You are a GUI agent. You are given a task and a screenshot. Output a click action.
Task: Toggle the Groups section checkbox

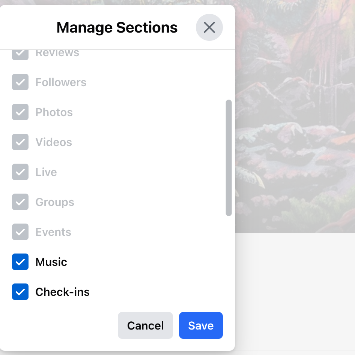point(20,202)
